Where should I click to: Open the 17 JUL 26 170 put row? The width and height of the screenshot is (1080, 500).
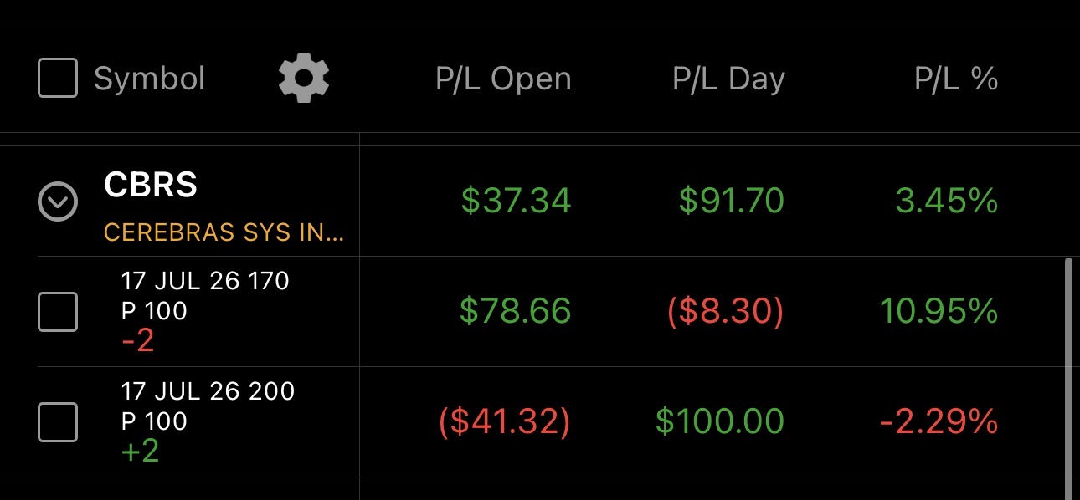pyautogui.click(x=553, y=312)
